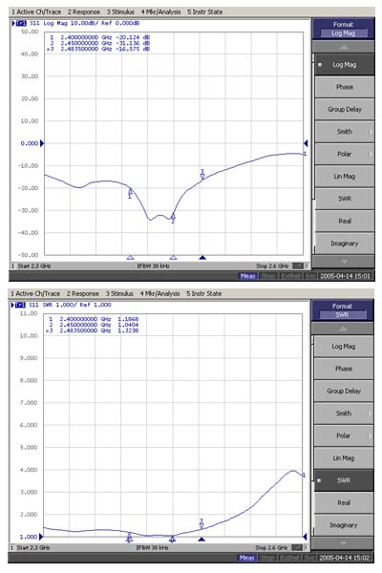Open the 4 Mkr/Analysis menu in top window
Image resolution: width=382 pixels, height=573 pixels.
(x=160, y=11)
